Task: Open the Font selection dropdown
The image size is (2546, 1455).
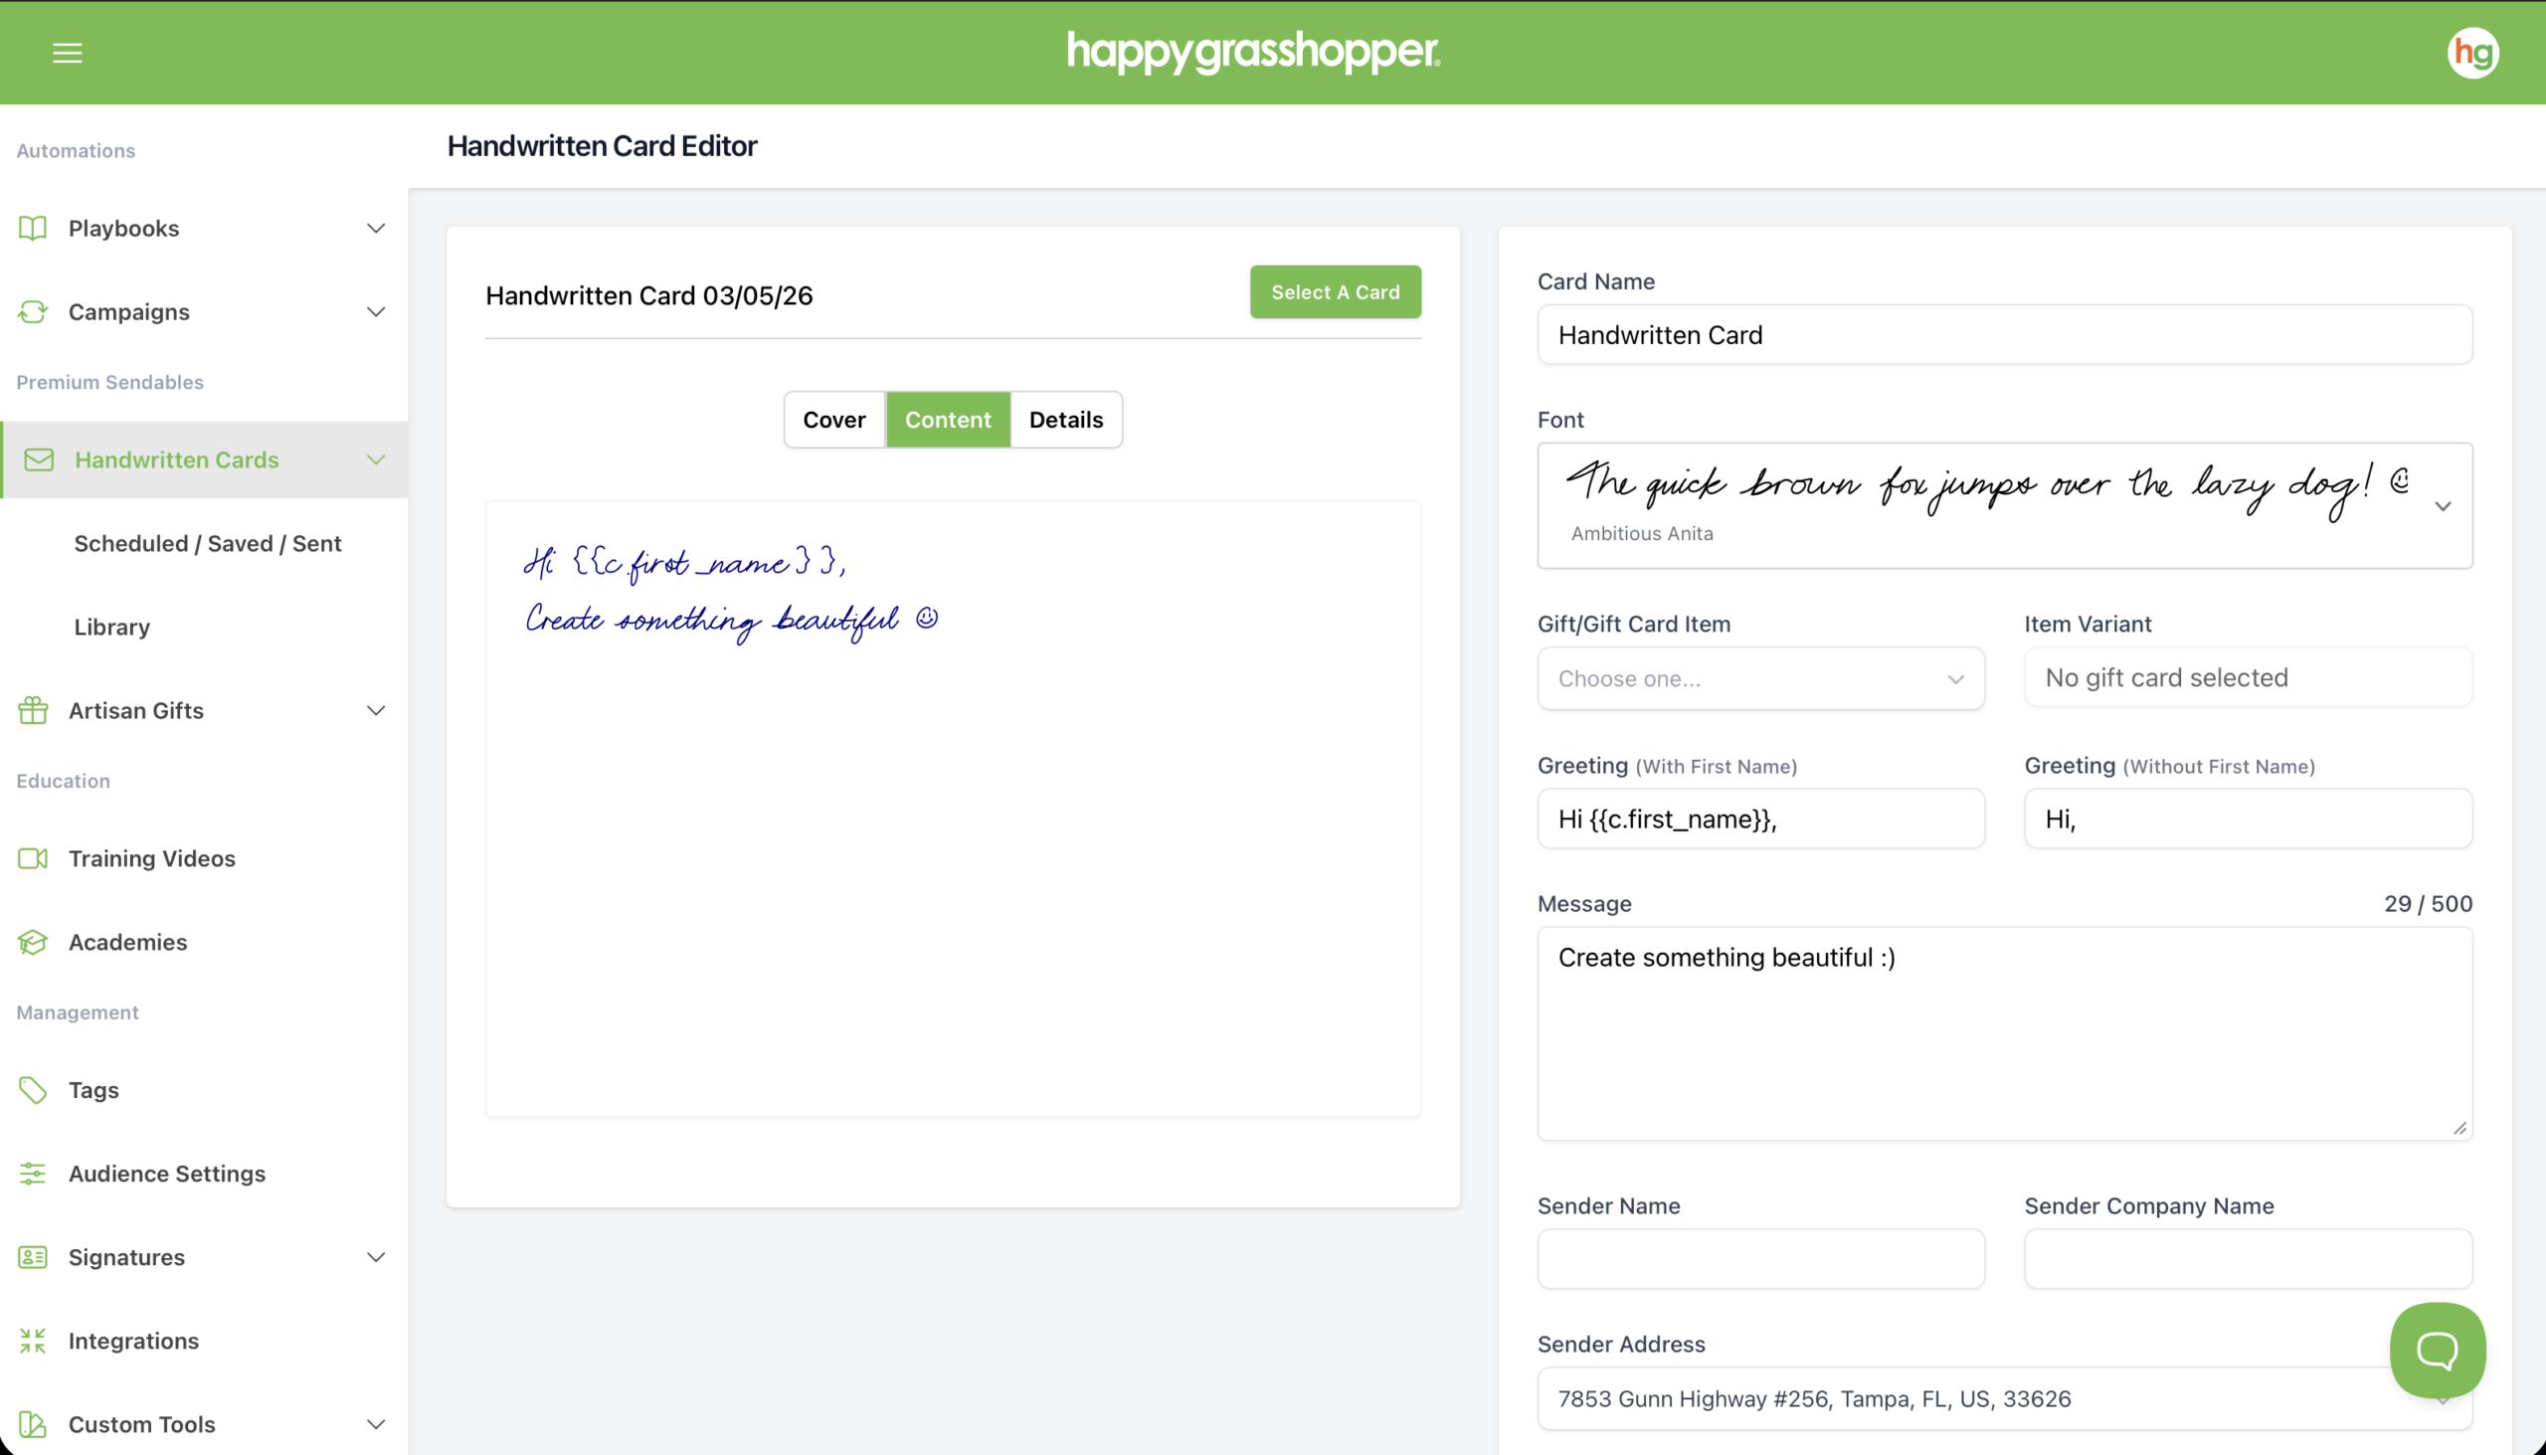Action: point(2443,505)
